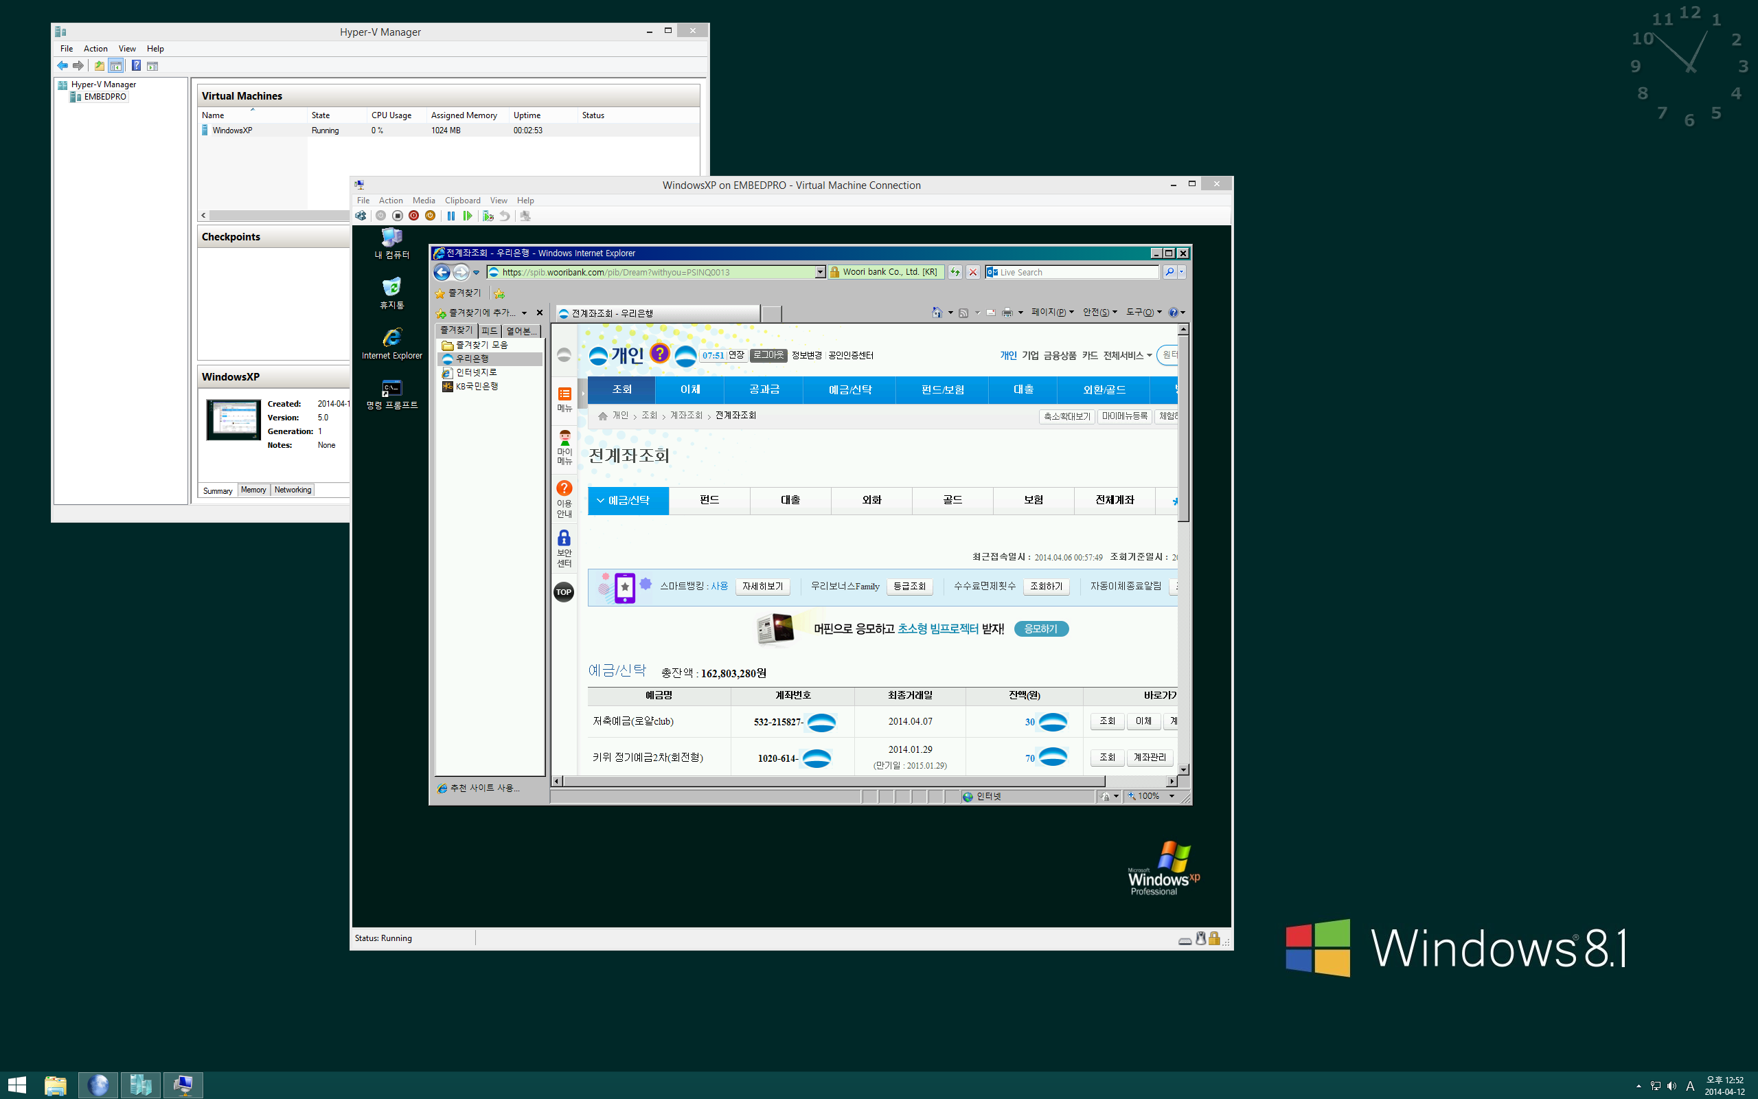The image size is (1758, 1099).
Task: Open File Explorer from the taskbar
Action: click(55, 1085)
